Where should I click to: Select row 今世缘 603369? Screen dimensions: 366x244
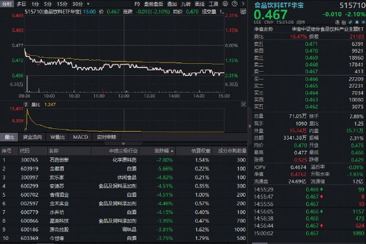[124, 238]
